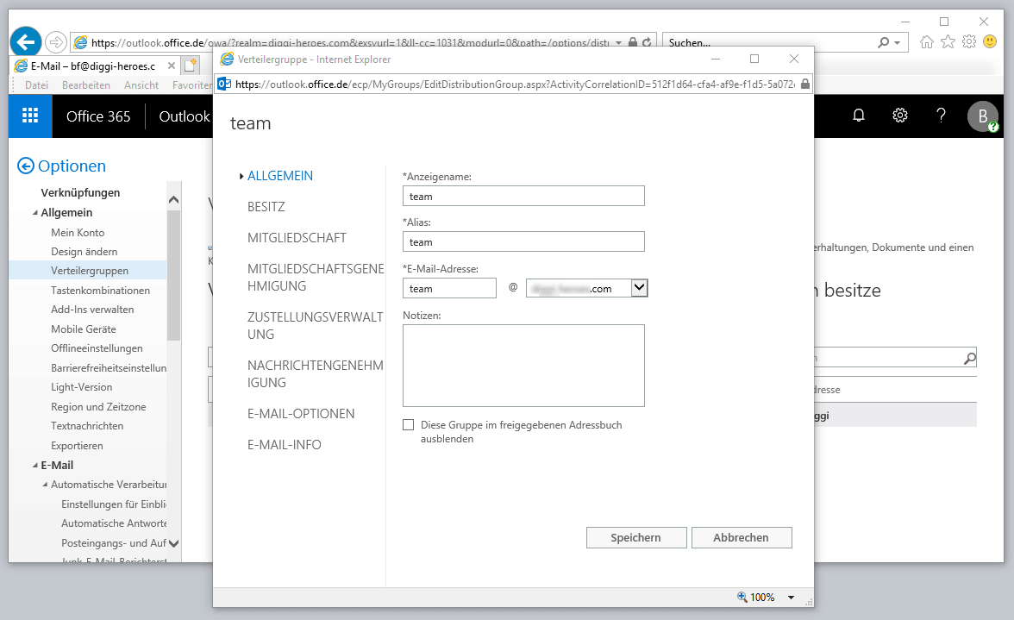Open settings gear in Office 365 header
This screenshot has height=620, width=1014.
[x=900, y=116]
